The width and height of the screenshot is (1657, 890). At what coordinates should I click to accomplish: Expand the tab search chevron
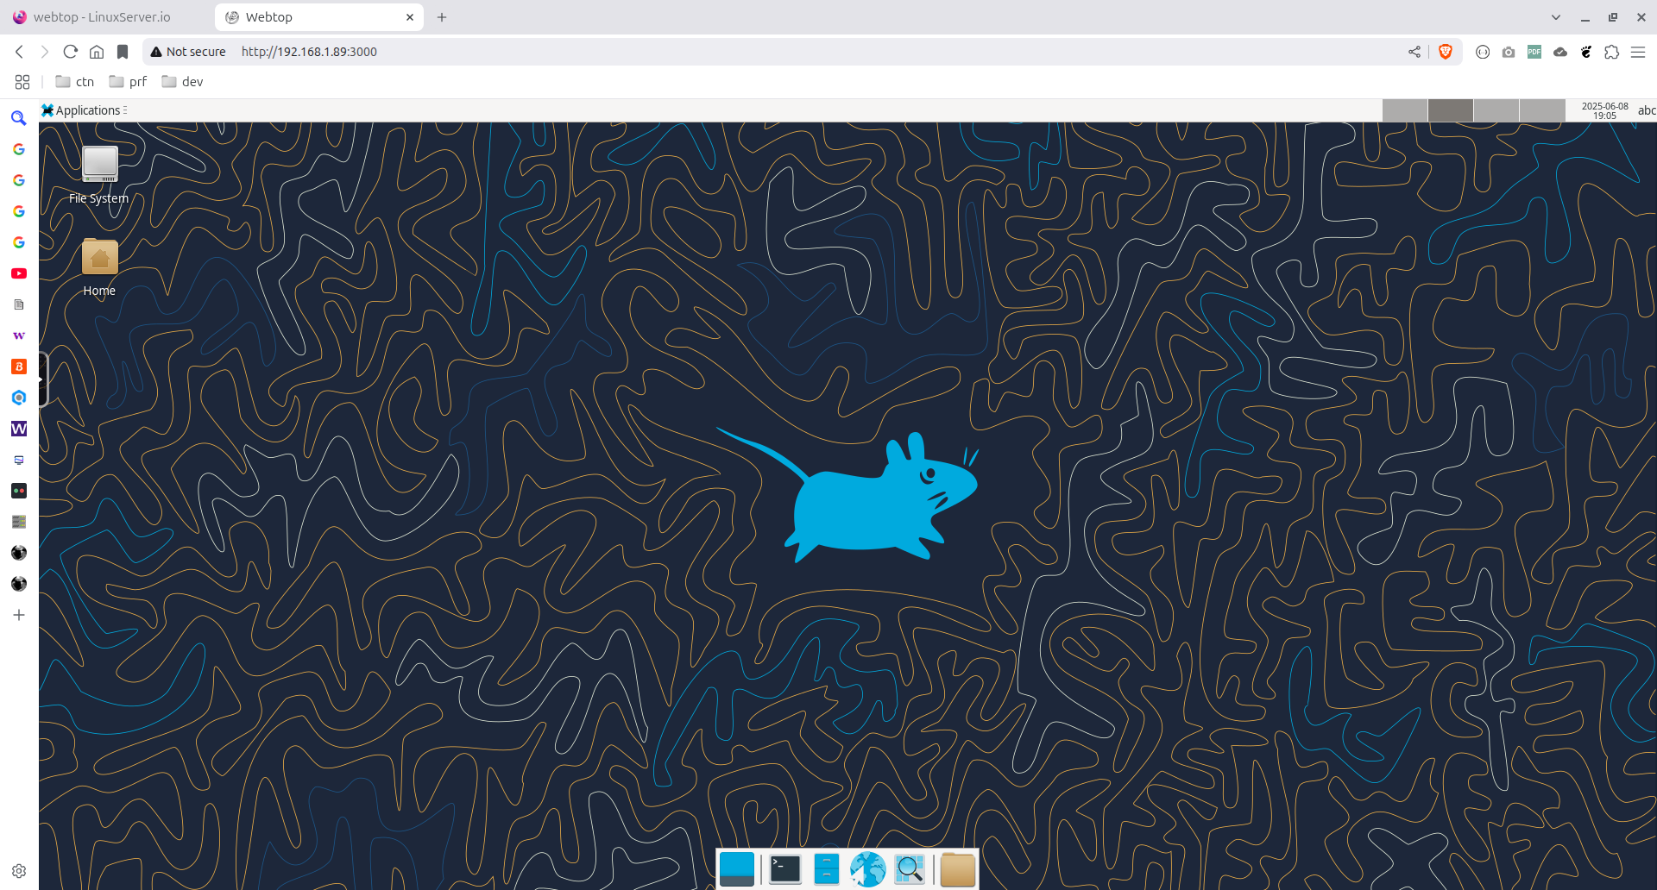pos(1556,17)
